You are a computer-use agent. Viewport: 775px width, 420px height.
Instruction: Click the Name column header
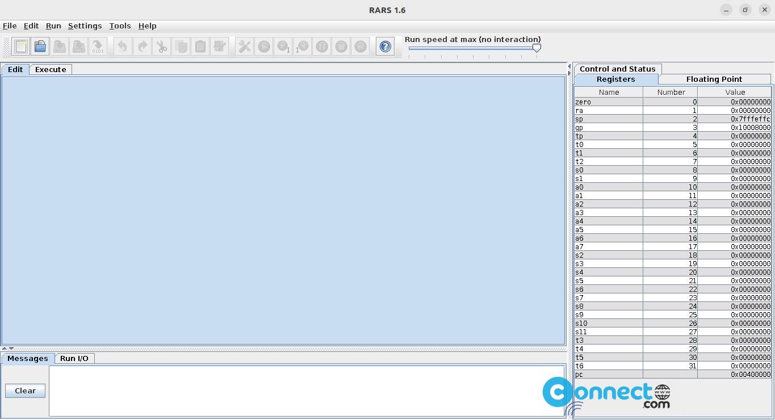(x=609, y=92)
